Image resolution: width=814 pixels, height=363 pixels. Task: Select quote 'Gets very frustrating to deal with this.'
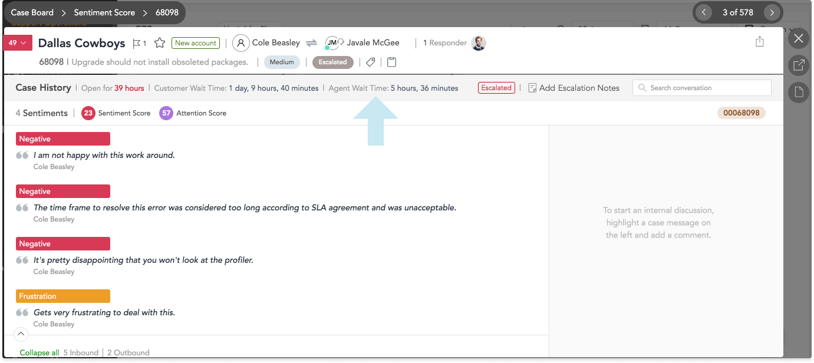(x=104, y=312)
